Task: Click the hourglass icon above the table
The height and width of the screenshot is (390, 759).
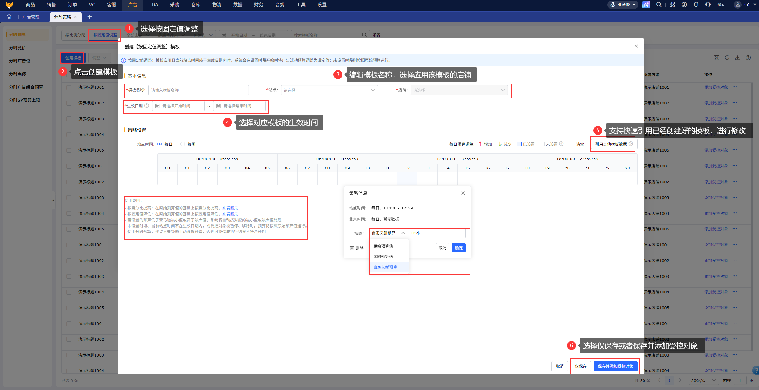Action: tap(717, 58)
